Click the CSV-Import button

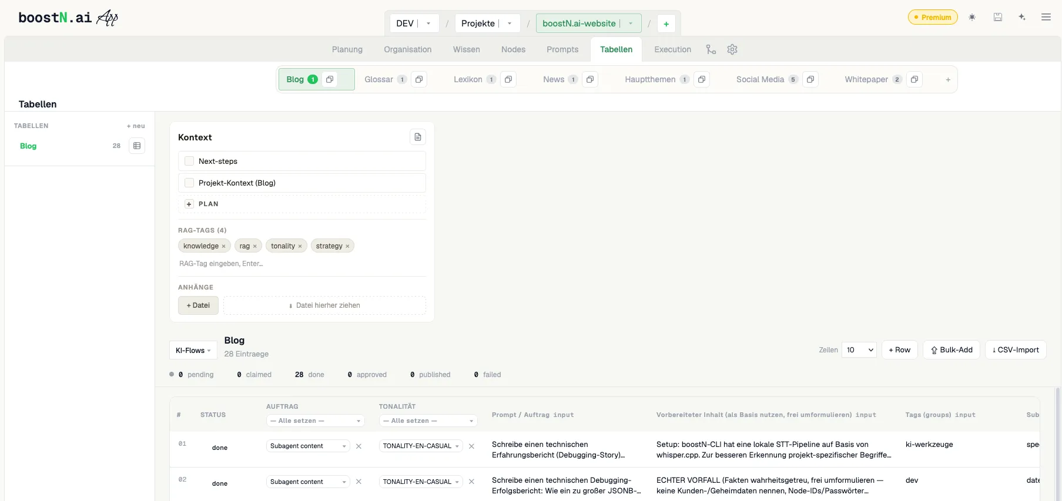[1016, 350]
